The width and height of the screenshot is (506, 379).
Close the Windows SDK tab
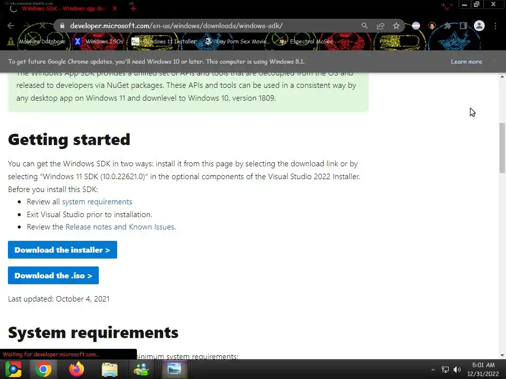pyautogui.click(x=115, y=9)
